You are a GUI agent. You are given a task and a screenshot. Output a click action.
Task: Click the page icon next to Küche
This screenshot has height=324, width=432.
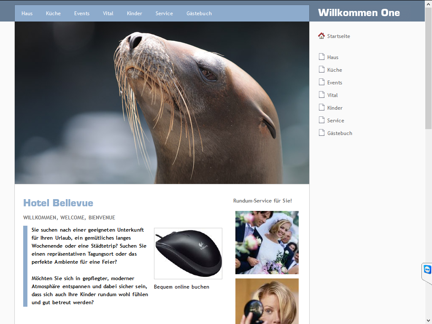321,70
